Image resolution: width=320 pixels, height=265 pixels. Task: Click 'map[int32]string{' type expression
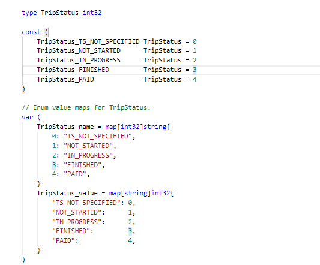click(137, 127)
